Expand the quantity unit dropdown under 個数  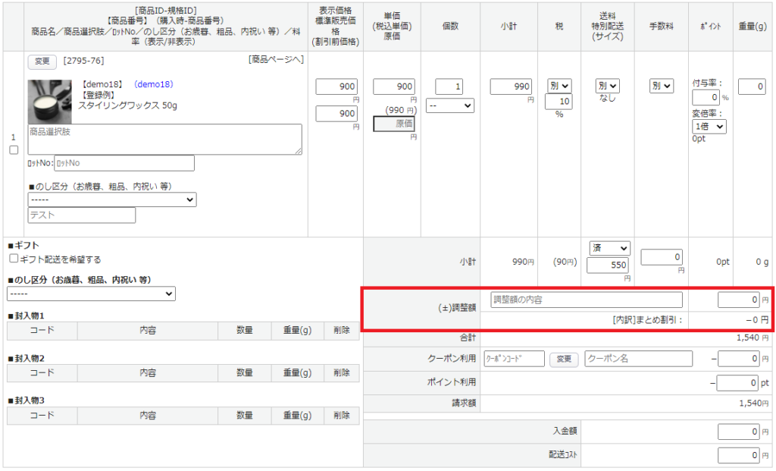pos(450,106)
